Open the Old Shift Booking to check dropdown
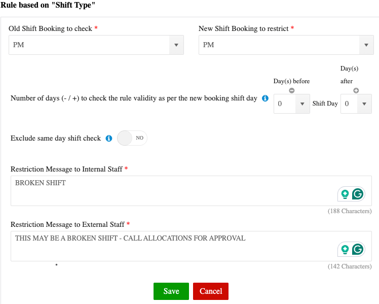The width and height of the screenshot is (379, 304). click(x=96, y=45)
